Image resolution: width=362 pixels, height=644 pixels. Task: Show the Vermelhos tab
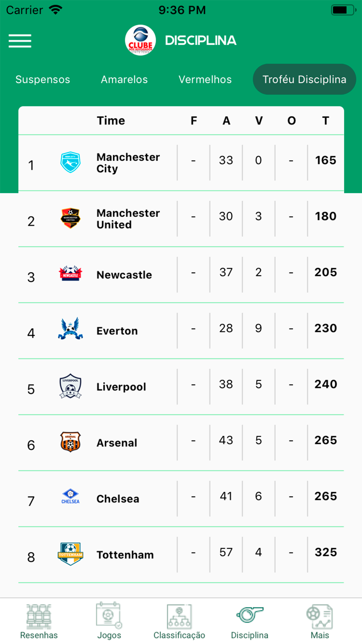[x=205, y=80]
